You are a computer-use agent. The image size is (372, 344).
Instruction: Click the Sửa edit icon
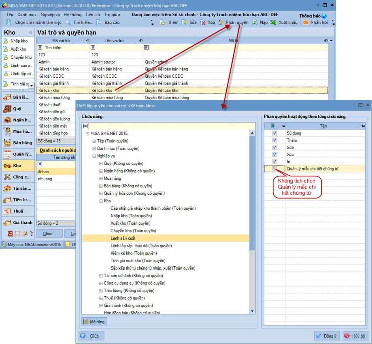coord(184,23)
